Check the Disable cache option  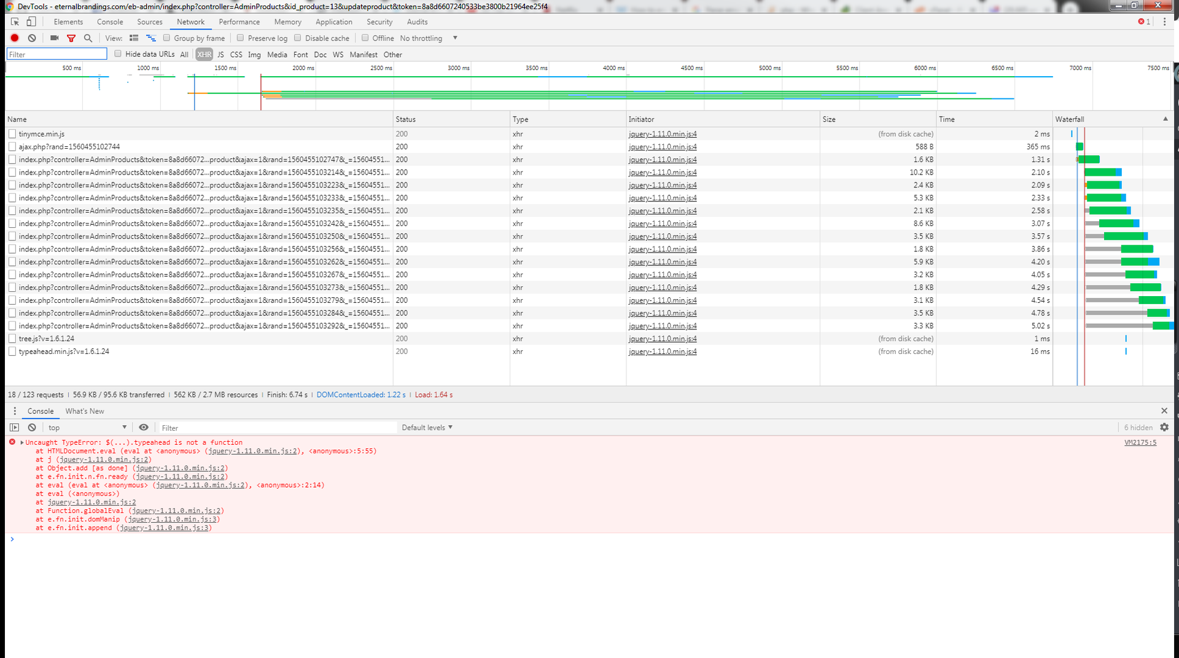point(298,38)
